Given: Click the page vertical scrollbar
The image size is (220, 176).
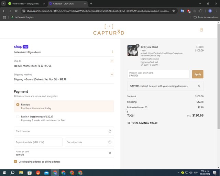Looking at the screenshot, I should (219, 76).
